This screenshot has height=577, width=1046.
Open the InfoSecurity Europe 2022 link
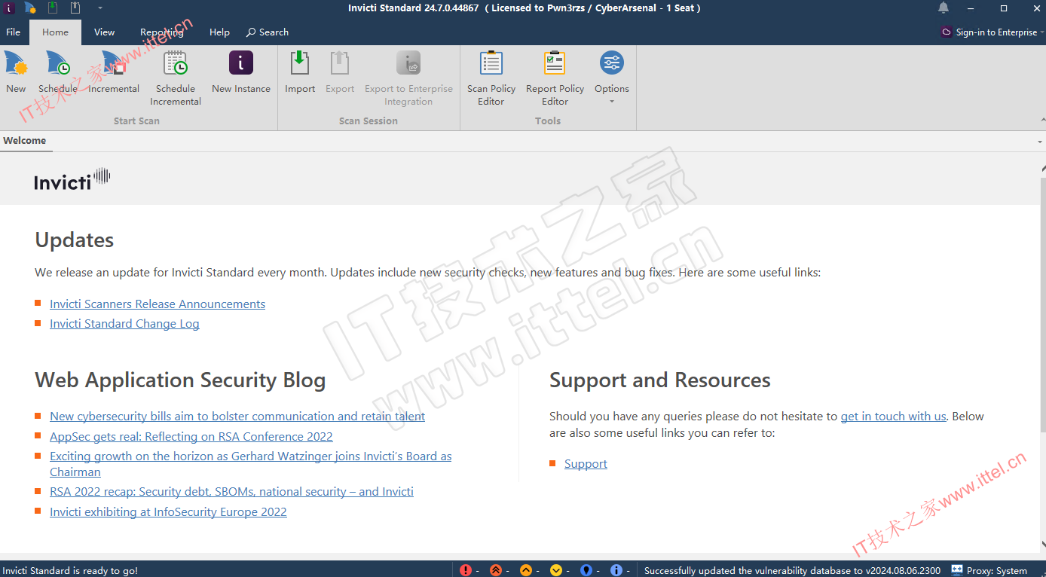tap(168, 512)
